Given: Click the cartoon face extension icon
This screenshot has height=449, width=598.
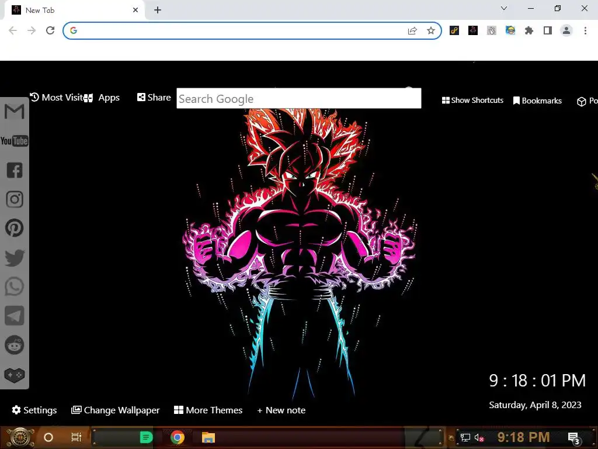Looking at the screenshot, I should (510, 30).
